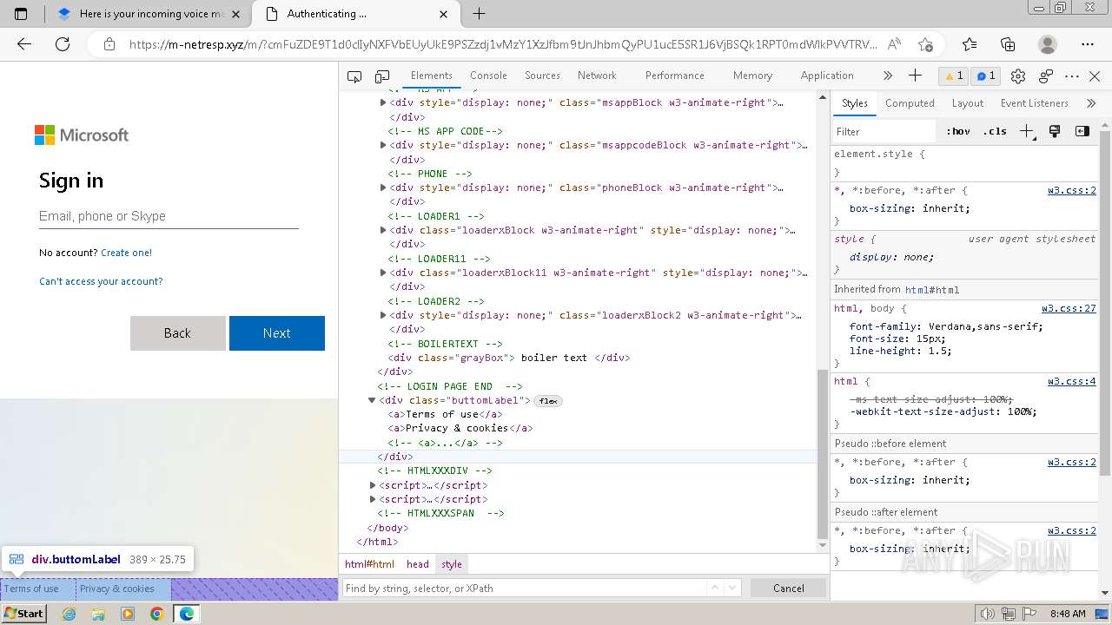Image resolution: width=1112 pixels, height=625 pixels.
Task: Select the style breadcrumb
Action: point(452,564)
